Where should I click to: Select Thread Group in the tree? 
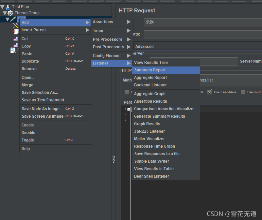click(27, 13)
